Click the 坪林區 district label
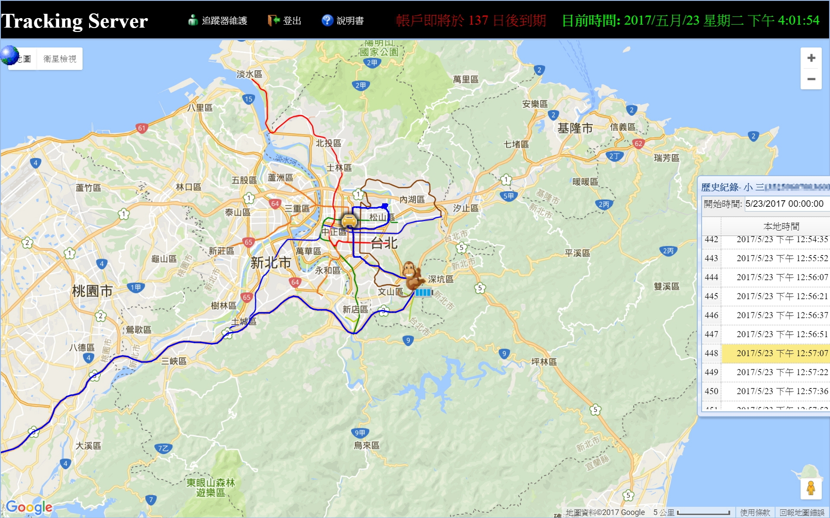830x518 pixels. click(544, 362)
